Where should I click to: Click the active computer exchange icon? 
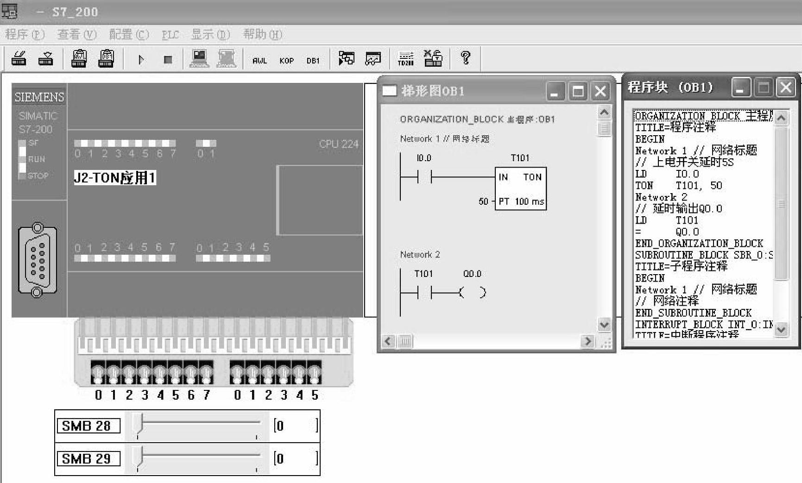click(x=200, y=59)
